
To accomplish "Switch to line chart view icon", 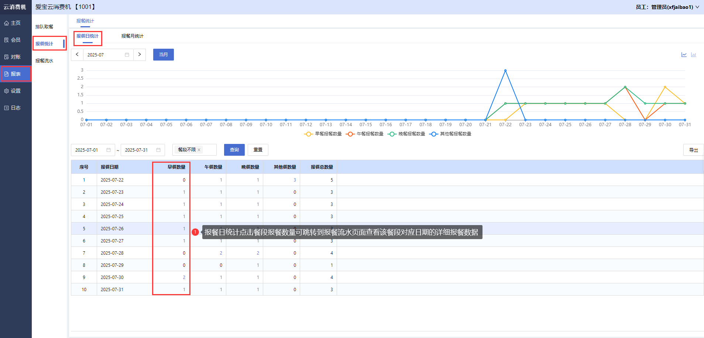I will [684, 55].
